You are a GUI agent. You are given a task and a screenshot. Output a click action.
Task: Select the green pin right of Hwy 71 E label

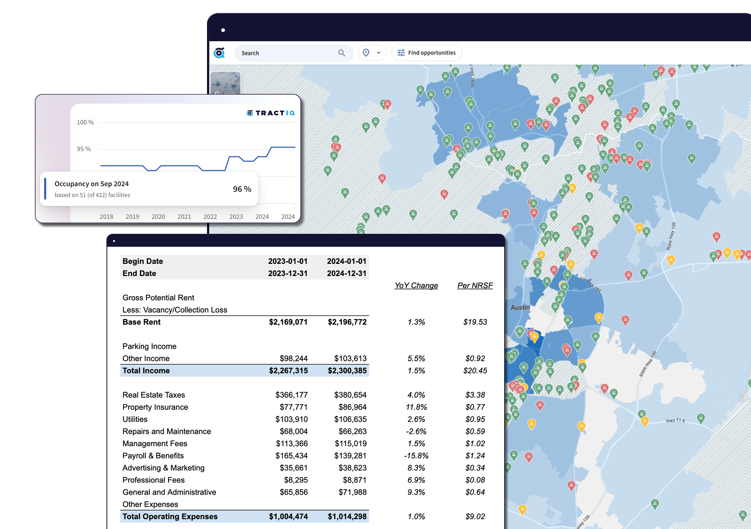point(701,418)
